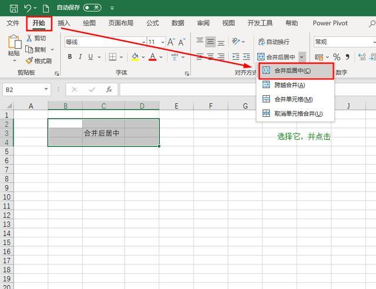Click the Undo arrow icon

click(28, 8)
